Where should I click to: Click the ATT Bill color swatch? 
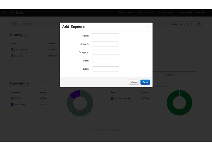click(x=12, y=98)
